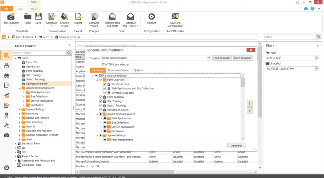
Task: Expand System Settings in Farm Explorer
Action: click(20, 110)
